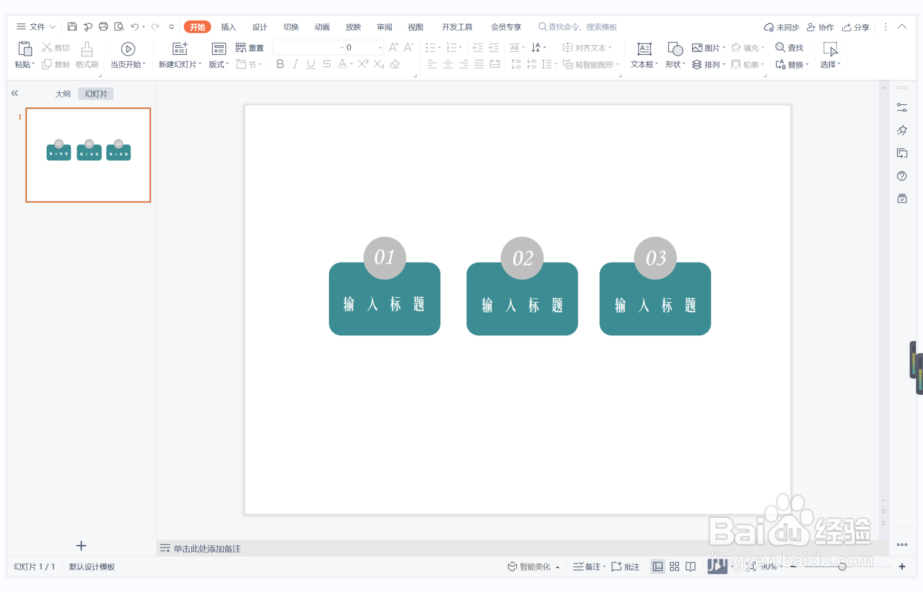Open the help question mark icon in sidebar
This screenshot has height=592, width=923.
tap(902, 176)
